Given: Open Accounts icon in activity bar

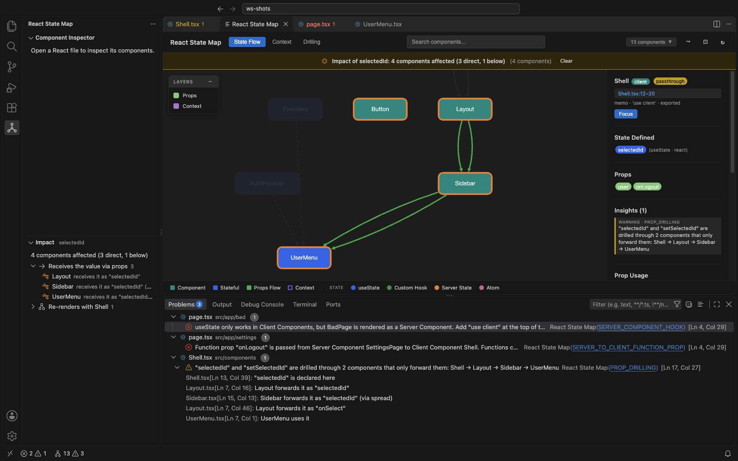Looking at the screenshot, I should [12, 416].
